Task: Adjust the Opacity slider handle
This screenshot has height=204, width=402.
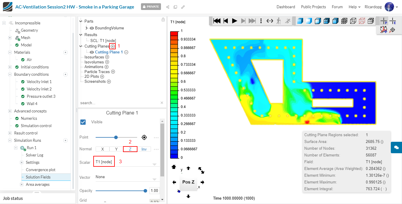Action: (x=145, y=190)
